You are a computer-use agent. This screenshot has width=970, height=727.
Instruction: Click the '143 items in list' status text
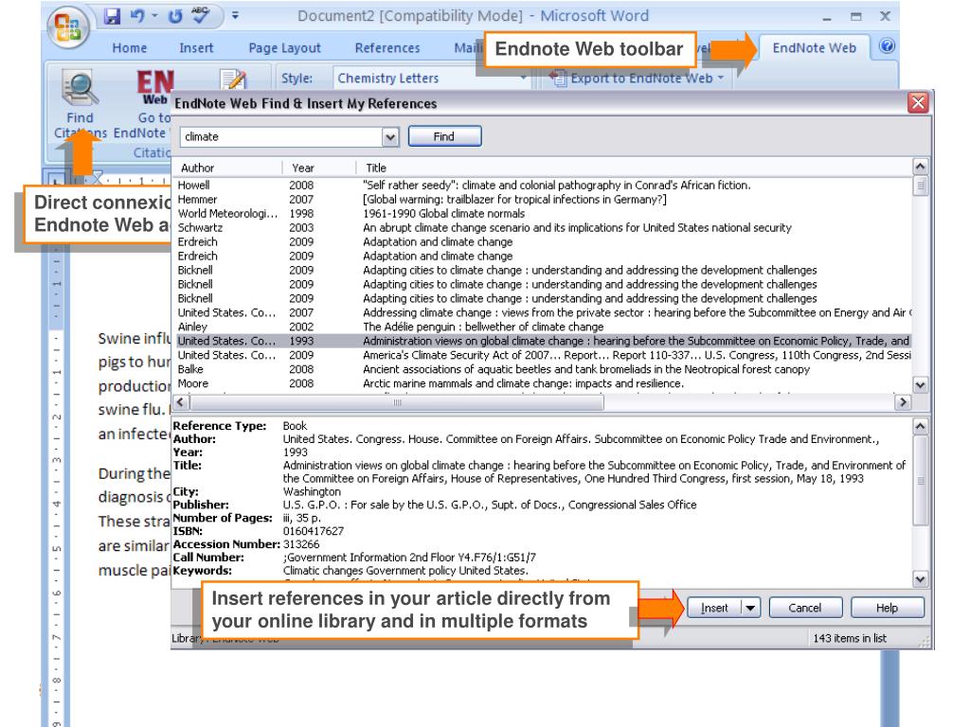coord(850,638)
